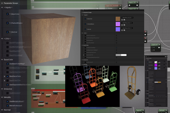This screenshot has width=170, height=113.
Task: Select the Subtract node title
Action: pyautogui.click(x=155, y=45)
